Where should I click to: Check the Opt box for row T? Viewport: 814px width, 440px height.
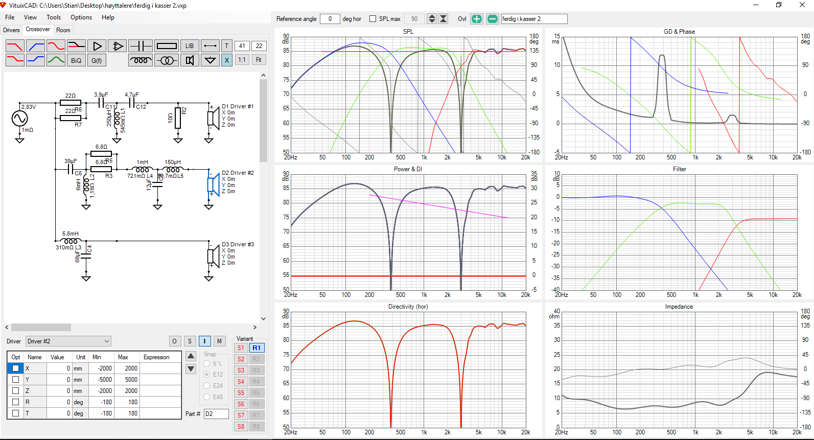point(15,413)
